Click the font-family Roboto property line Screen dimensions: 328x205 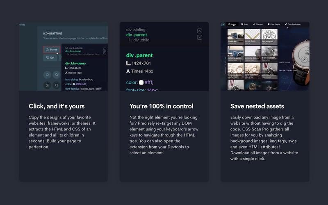click(83, 89)
